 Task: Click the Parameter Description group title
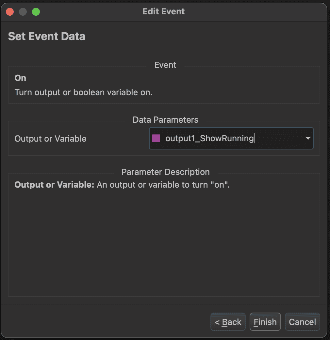tap(165, 172)
